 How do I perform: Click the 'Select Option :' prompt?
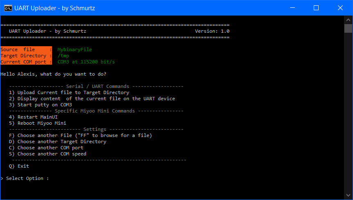pyautogui.click(x=25, y=178)
